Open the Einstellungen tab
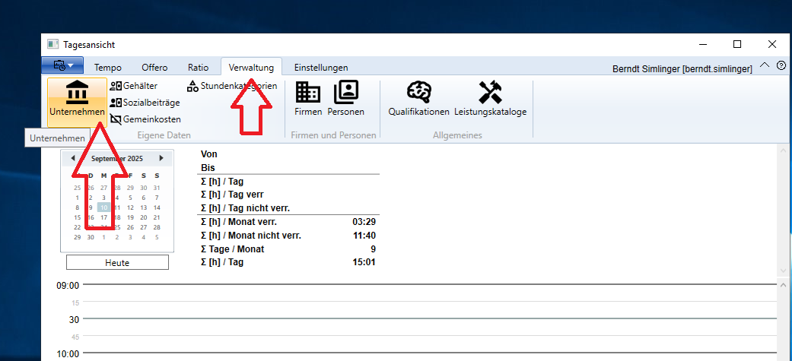The height and width of the screenshot is (361, 792). [321, 67]
